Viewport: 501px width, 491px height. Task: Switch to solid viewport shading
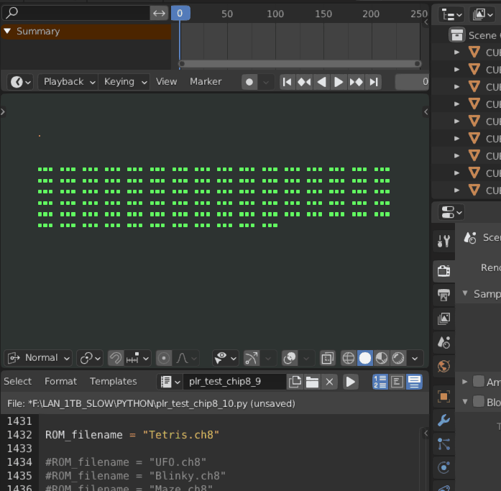point(365,358)
